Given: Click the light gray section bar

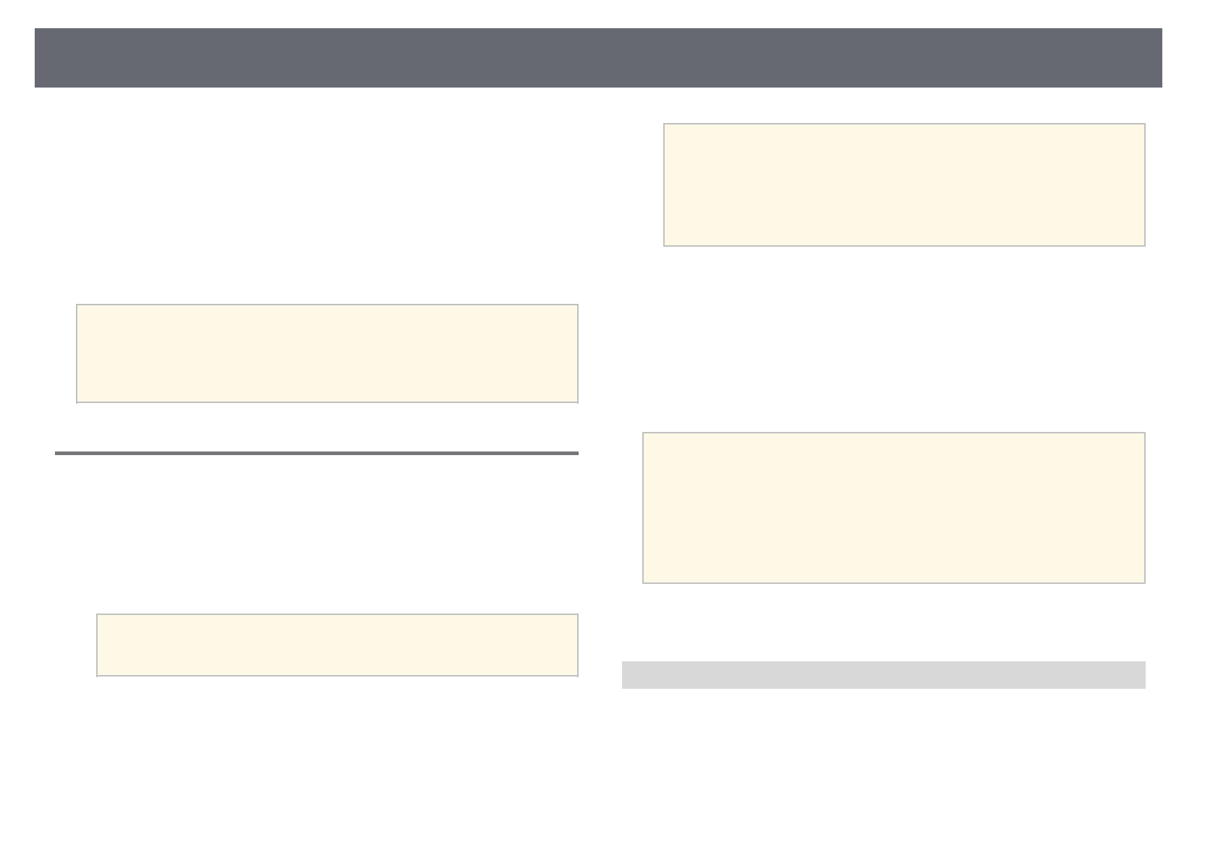Looking at the screenshot, I should coord(883,674).
